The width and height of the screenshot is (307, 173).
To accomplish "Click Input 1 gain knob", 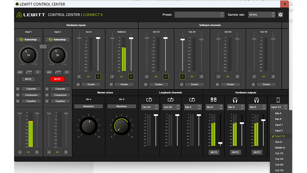I will point(28,55).
